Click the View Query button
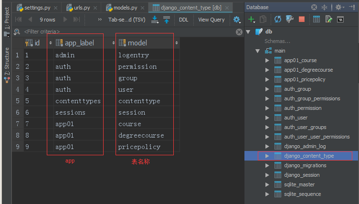 click(x=211, y=20)
